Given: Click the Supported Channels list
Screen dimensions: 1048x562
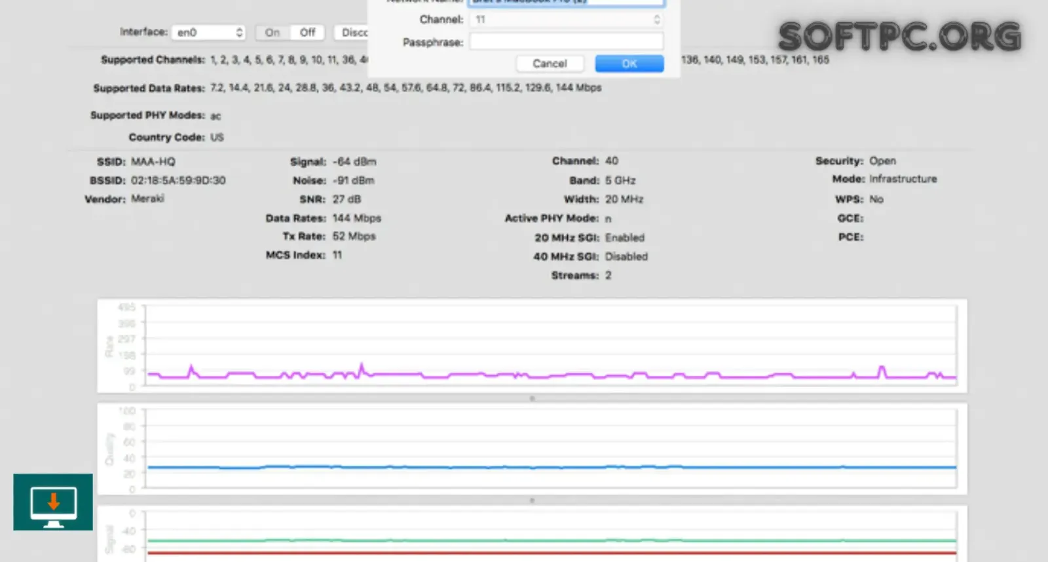Looking at the screenshot, I should 289,60.
